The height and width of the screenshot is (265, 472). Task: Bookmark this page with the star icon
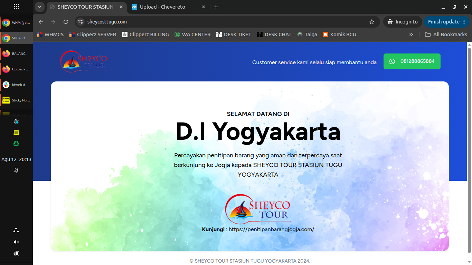(x=372, y=22)
